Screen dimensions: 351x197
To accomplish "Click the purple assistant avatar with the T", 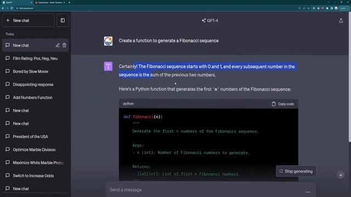I will (108, 66).
